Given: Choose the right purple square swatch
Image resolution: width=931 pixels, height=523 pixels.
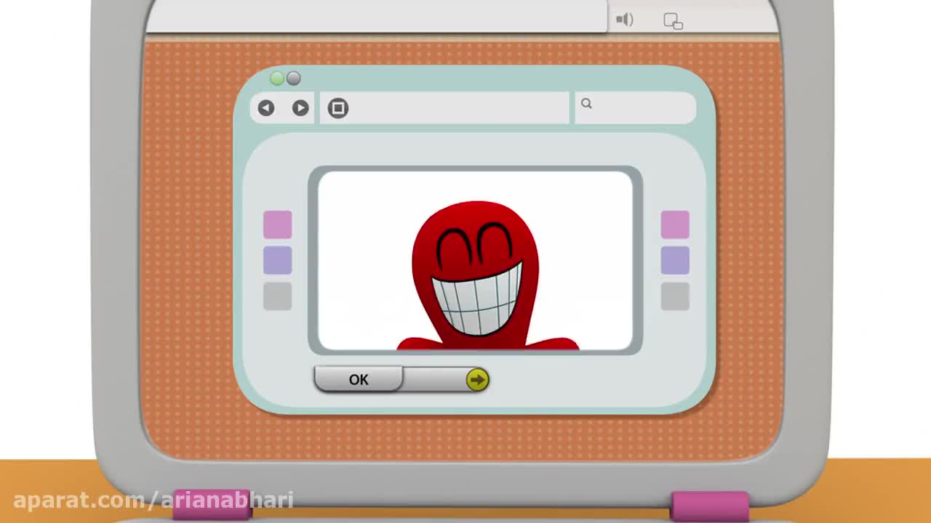Looking at the screenshot, I should (674, 261).
